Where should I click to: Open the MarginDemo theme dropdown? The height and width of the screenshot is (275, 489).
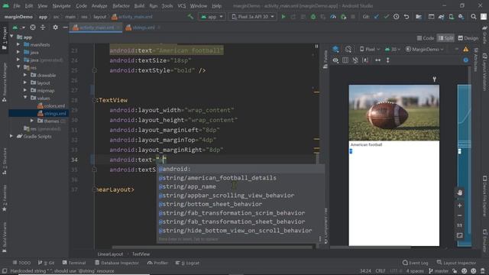(425, 49)
